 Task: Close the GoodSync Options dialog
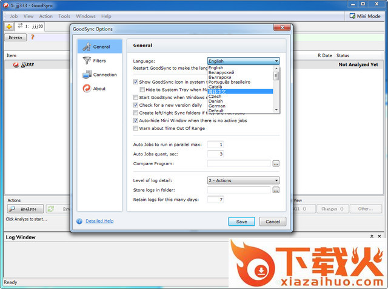point(282,27)
